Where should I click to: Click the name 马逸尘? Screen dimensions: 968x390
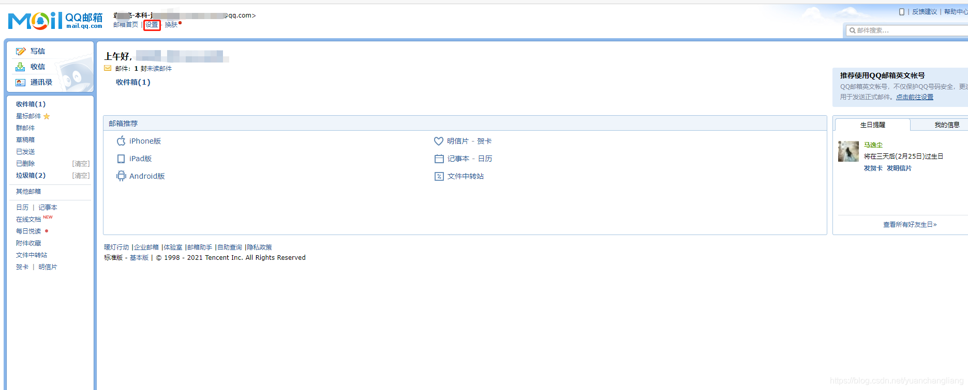tap(873, 145)
